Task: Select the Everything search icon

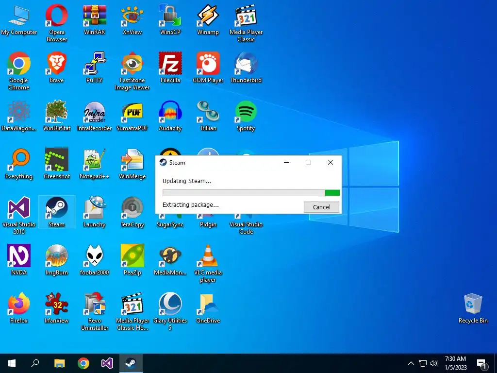Action: 19,164
